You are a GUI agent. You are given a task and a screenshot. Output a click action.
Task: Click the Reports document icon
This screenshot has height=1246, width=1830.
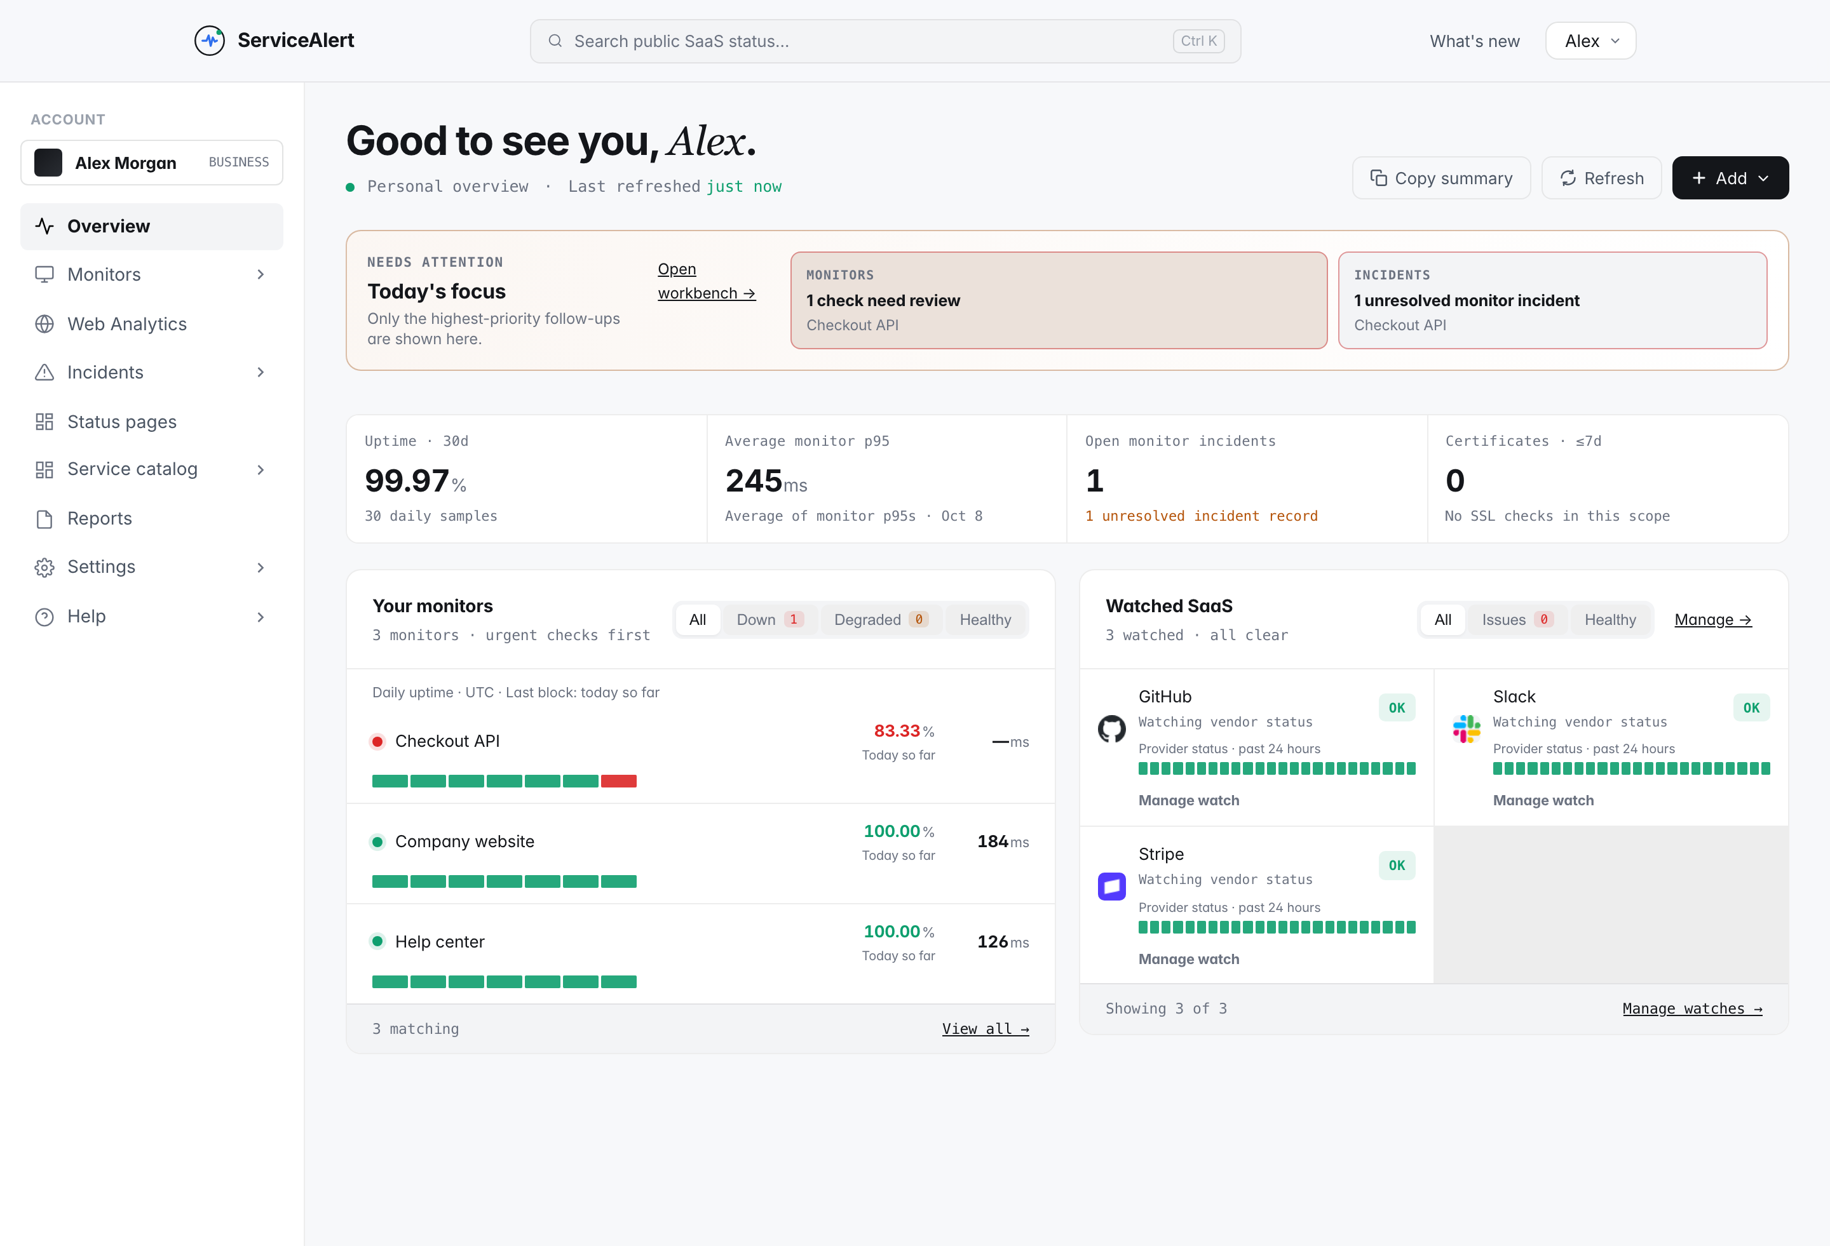click(44, 519)
